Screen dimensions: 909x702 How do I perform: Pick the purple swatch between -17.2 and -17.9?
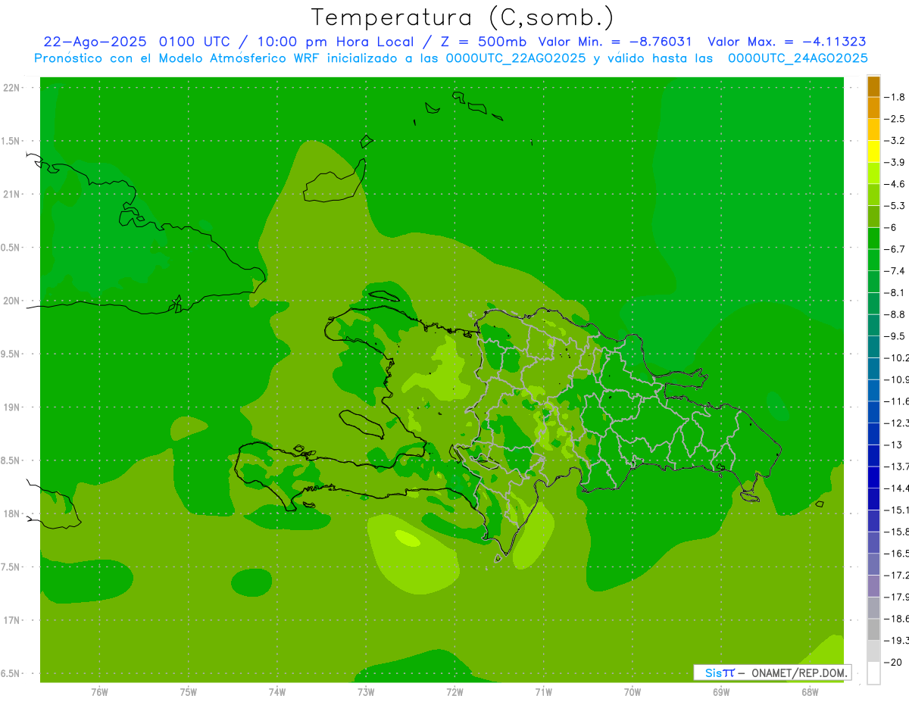[873, 586]
